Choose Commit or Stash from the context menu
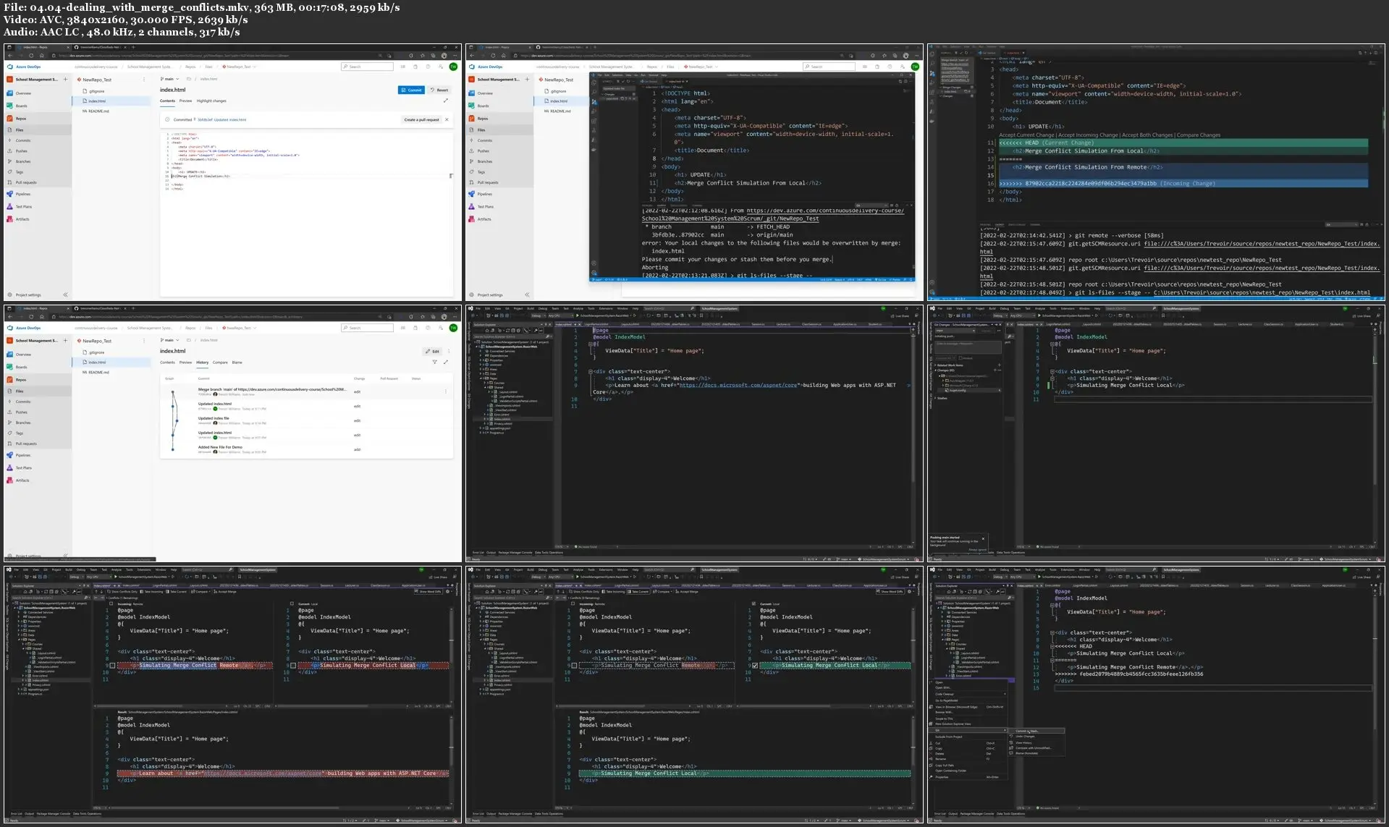 tap(1028, 731)
